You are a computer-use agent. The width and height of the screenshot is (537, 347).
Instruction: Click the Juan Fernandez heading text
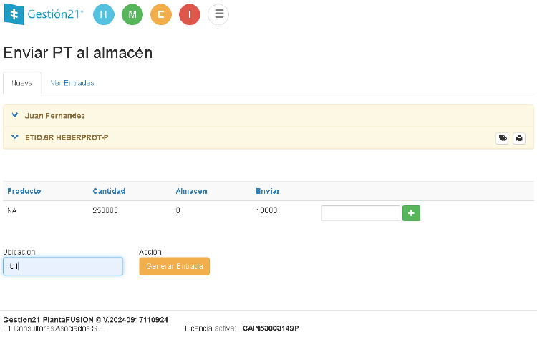point(55,116)
